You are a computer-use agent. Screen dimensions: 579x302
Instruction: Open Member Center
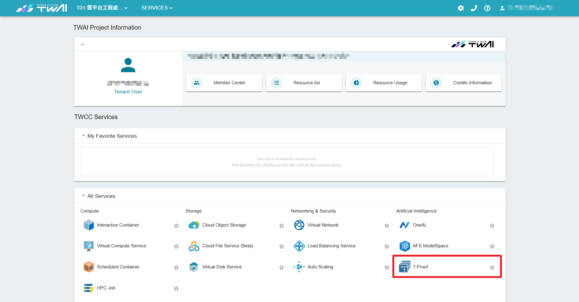[x=224, y=83]
